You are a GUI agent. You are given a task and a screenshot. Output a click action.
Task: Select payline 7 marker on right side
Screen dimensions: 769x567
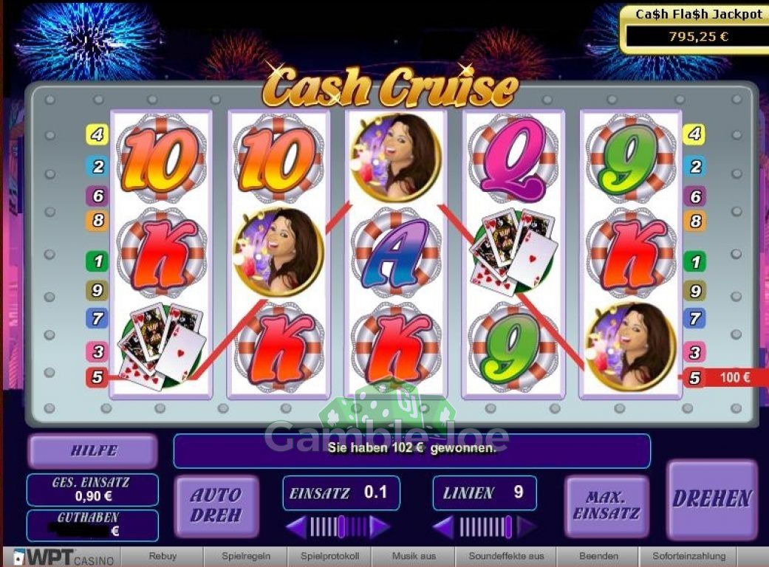[x=695, y=318]
